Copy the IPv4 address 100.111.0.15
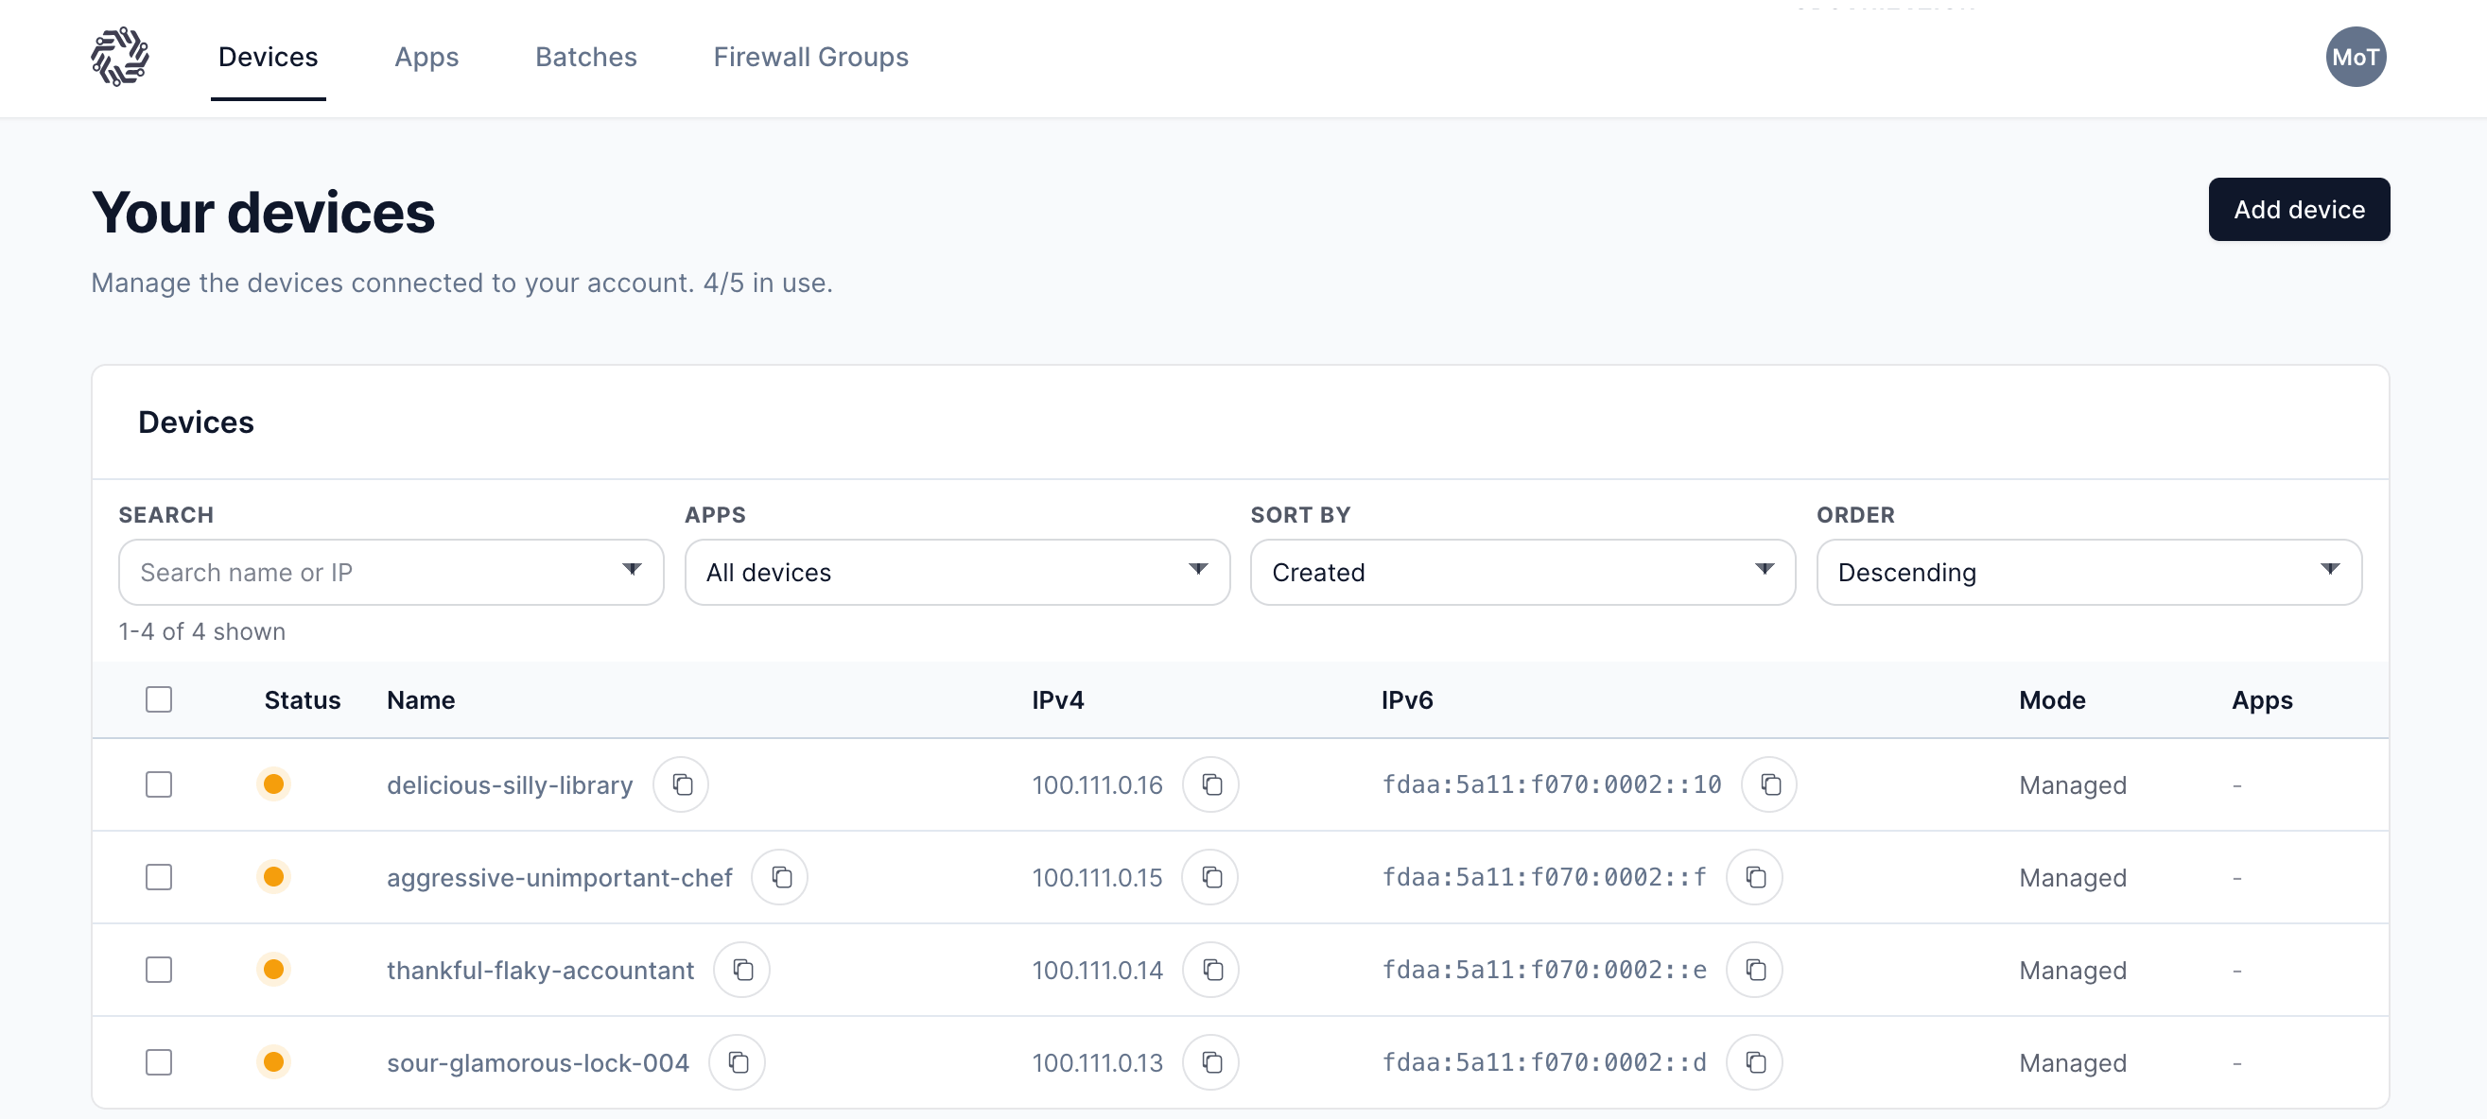Screen dimensions: 2487x1119 (1211, 877)
